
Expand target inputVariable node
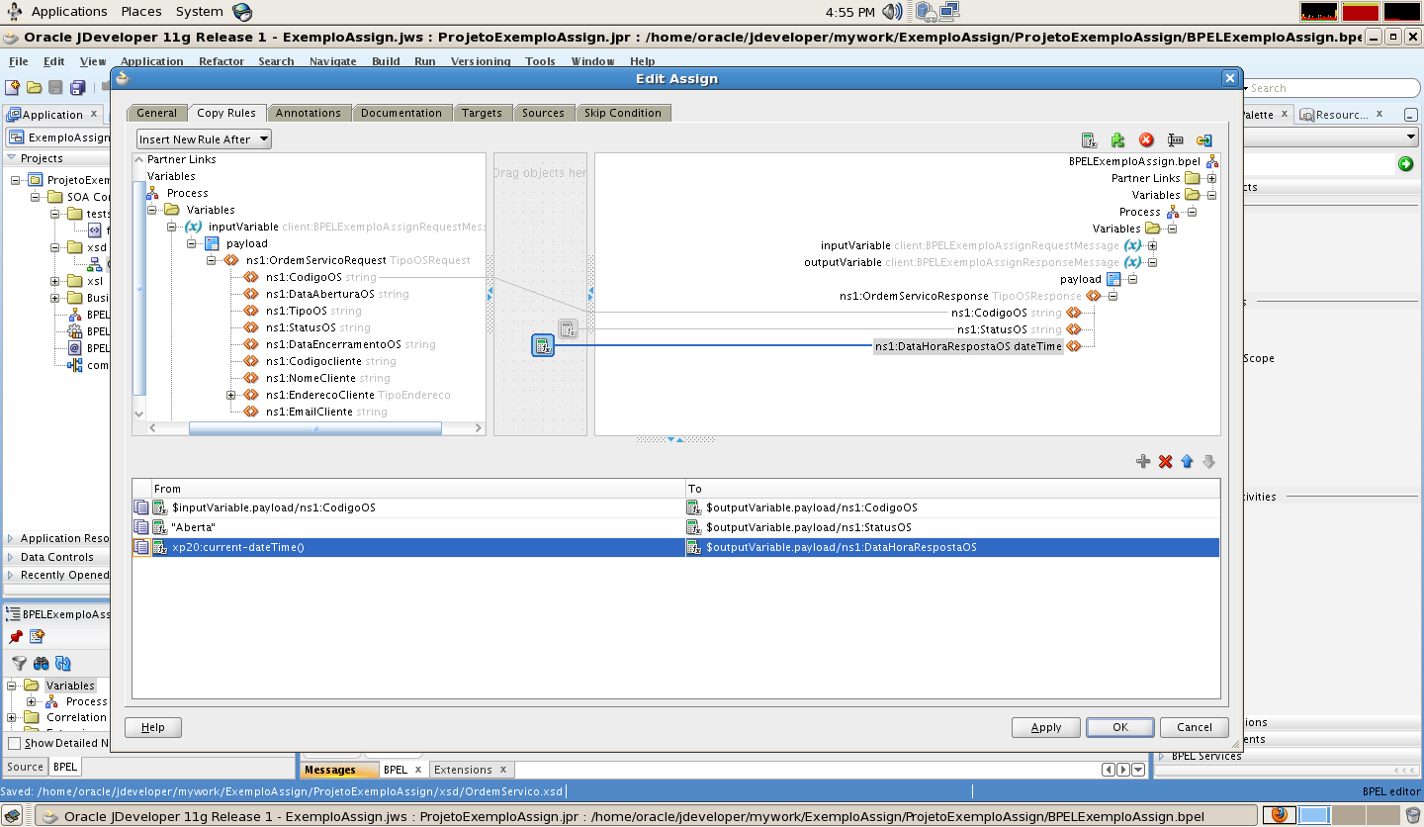point(1152,245)
